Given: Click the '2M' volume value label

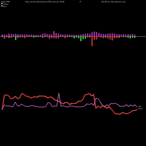Looking at the screenshot, I should pyautogui.click(x=140, y=107).
